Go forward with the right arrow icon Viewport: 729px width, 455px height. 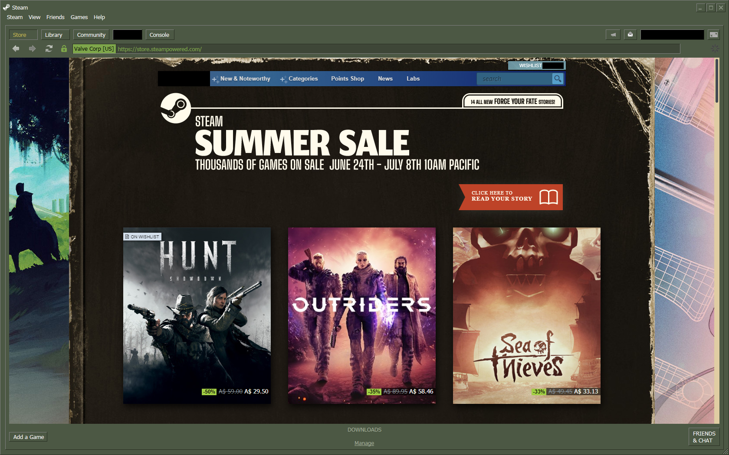(x=32, y=49)
